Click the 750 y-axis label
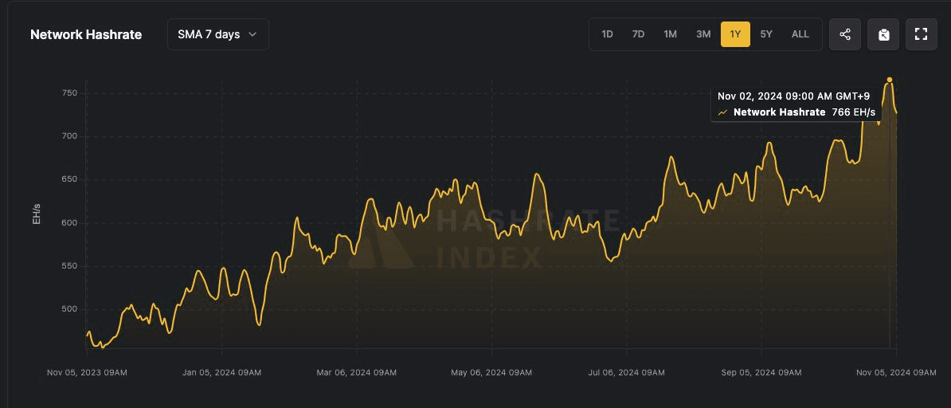This screenshot has width=951, height=408. 70,93
